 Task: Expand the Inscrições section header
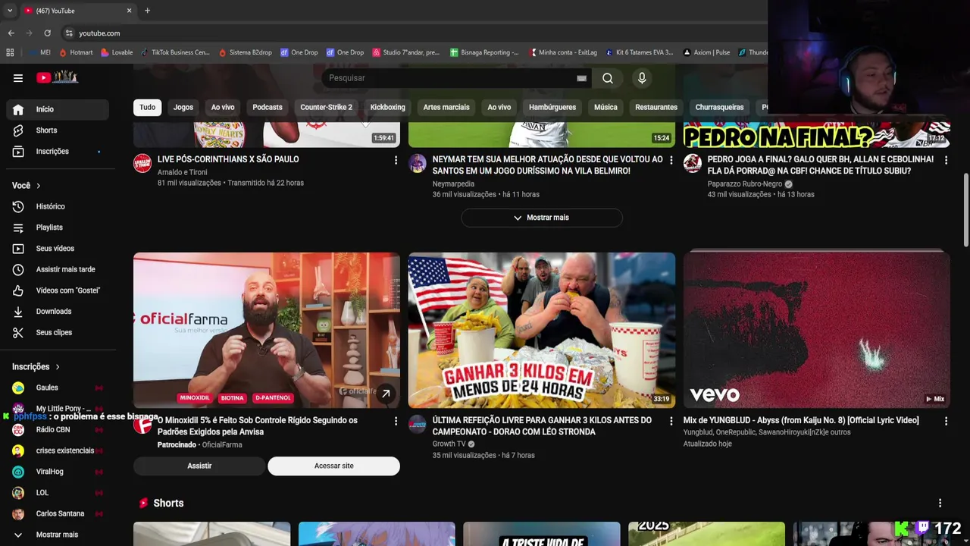[x=36, y=367]
